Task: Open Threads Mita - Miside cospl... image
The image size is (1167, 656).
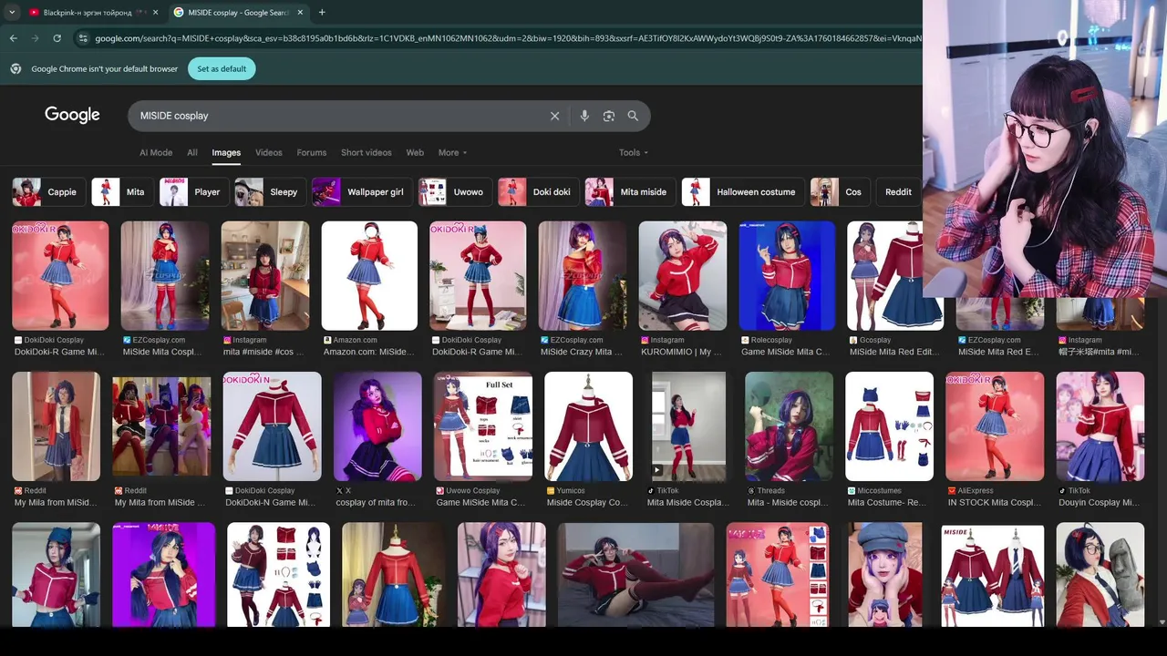Action: coord(789,425)
